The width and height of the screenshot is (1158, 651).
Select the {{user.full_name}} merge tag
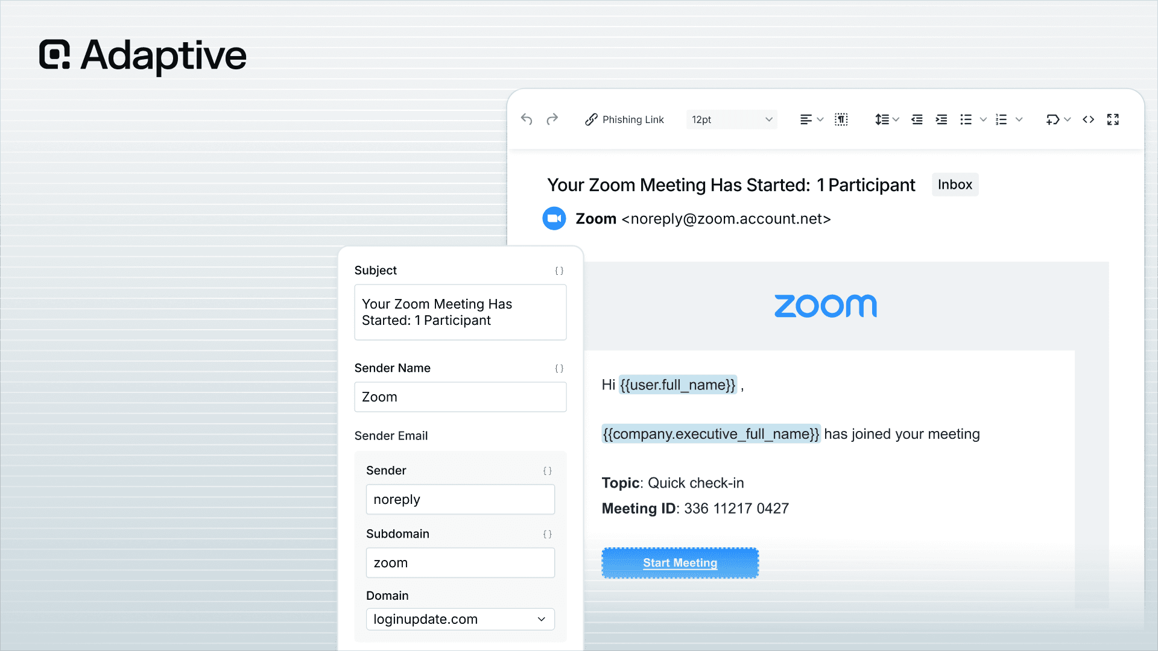pyautogui.click(x=678, y=385)
